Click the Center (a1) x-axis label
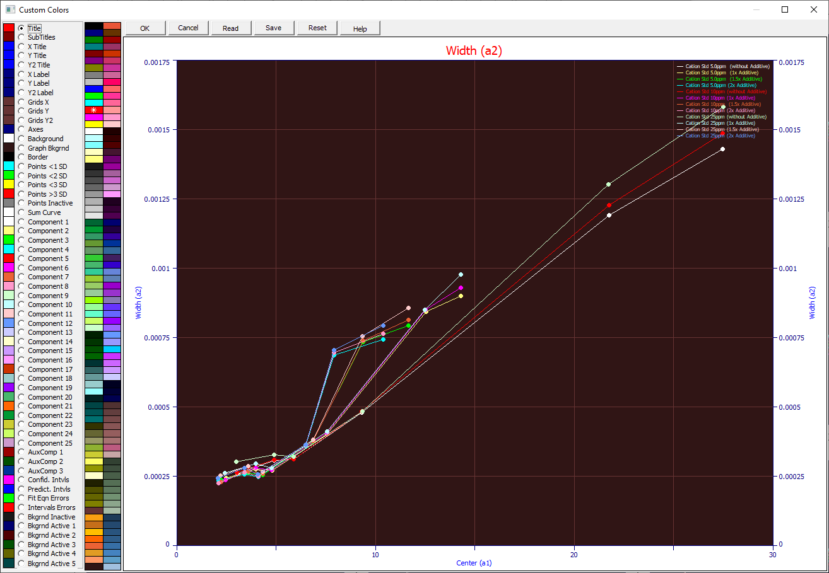 pyautogui.click(x=474, y=562)
